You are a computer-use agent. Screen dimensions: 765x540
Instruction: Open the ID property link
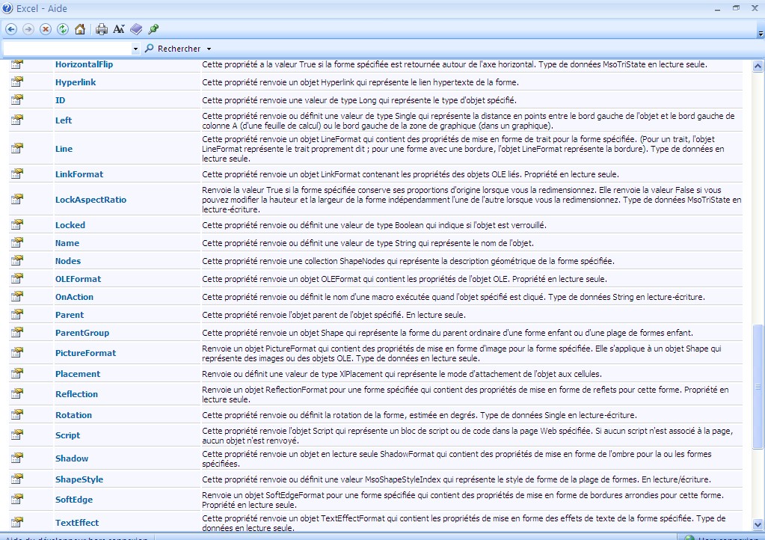pyautogui.click(x=60, y=100)
